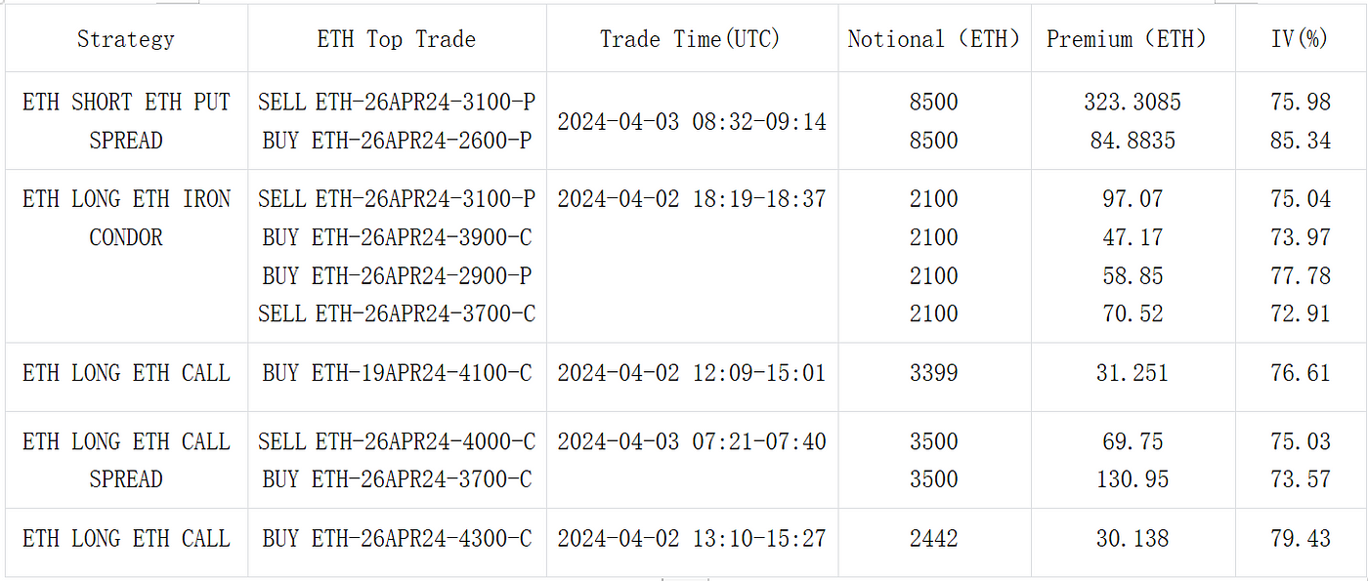Select the ETH Top Trade header cell
Image resolution: width=1368 pixels, height=581 pixels.
click(x=397, y=39)
